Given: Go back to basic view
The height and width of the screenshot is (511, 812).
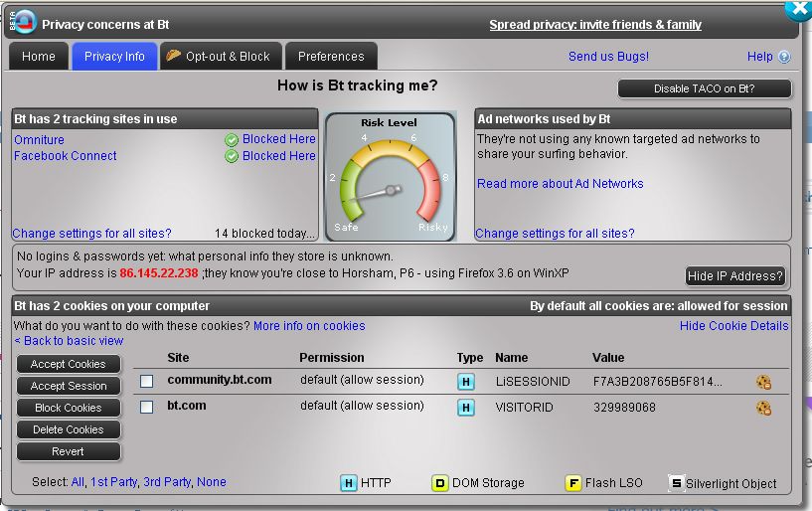Looking at the screenshot, I should pos(69,341).
